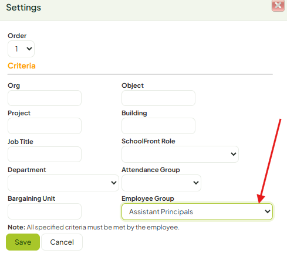Open the Employee Group dropdown showing Assistant Principals

coord(197,212)
